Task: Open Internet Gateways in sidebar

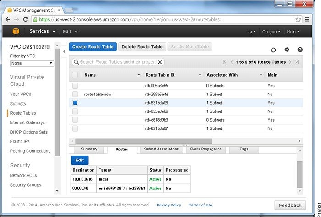Action: 27,122
